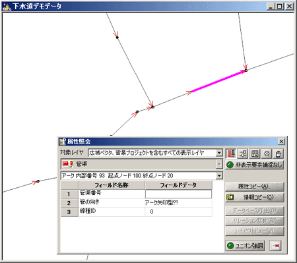Click the hand pointer icon in 属性照会 toolbar
297x263 pixels.
click(x=279, y=154)
